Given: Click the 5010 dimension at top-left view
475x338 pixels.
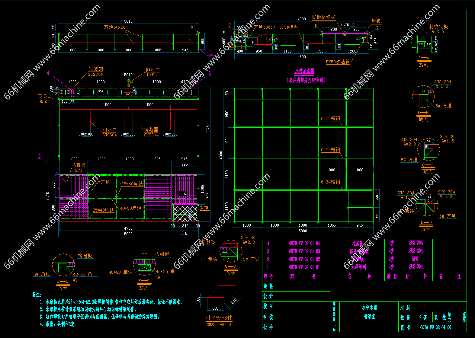Looking at the screenshot, I should click(128, 21).
